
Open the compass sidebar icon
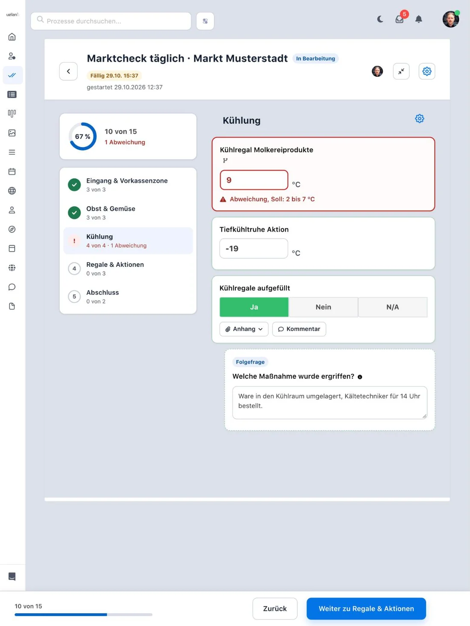click(x=12, y=229)
